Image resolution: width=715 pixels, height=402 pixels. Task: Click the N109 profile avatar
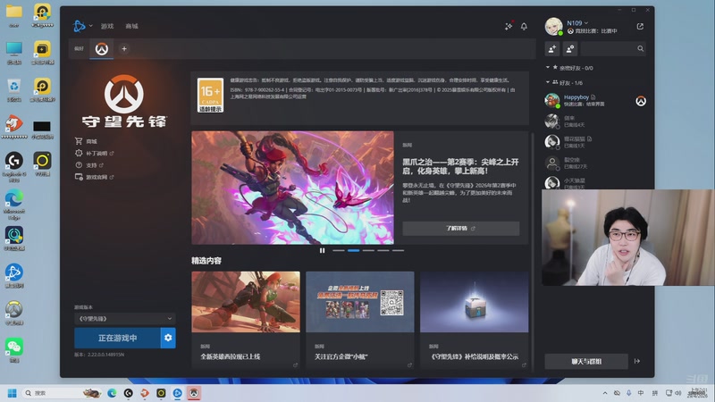(553, 27)
